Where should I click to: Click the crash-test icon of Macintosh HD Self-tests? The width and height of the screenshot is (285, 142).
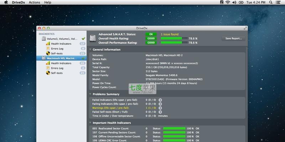coord(48,73)
